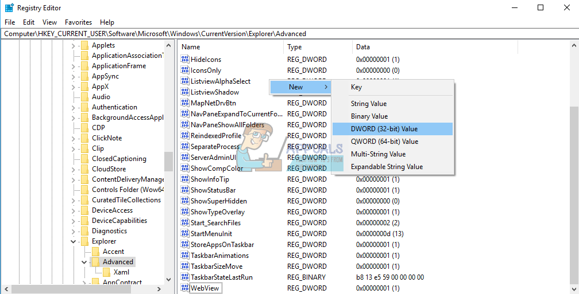Select the ClickNote tree item

pos(107,138)
